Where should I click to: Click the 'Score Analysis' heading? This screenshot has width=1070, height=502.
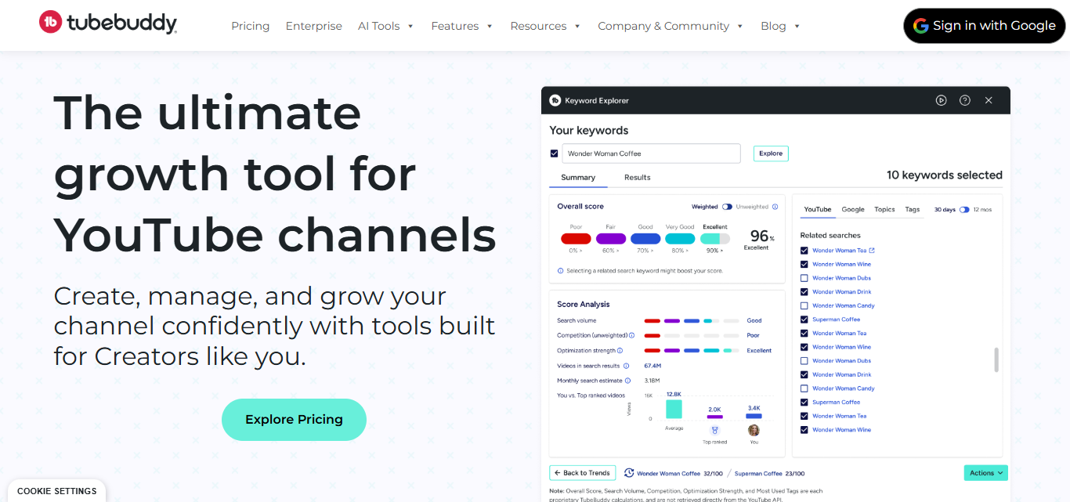pyautogui.click(x=583, y=304)
